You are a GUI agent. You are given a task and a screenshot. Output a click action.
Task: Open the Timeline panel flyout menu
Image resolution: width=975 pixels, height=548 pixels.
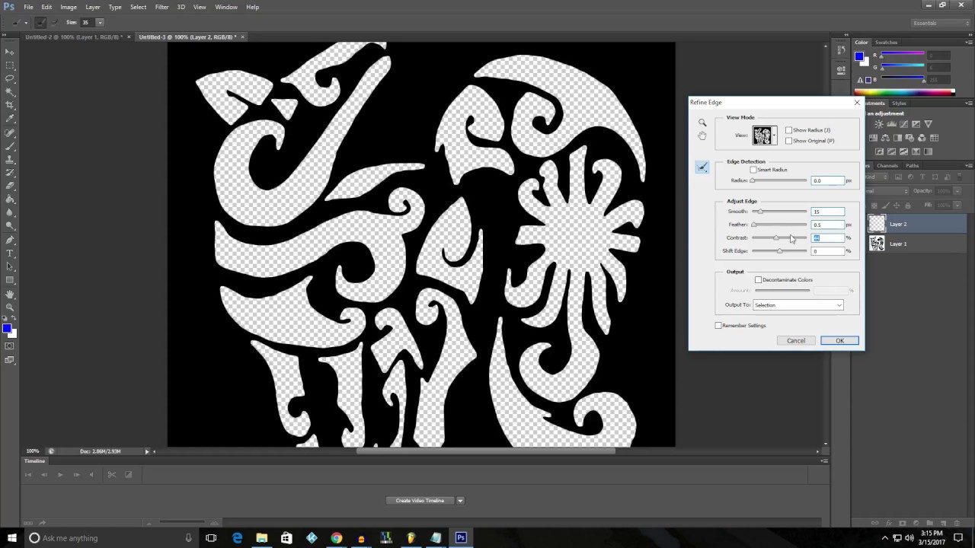824,461
